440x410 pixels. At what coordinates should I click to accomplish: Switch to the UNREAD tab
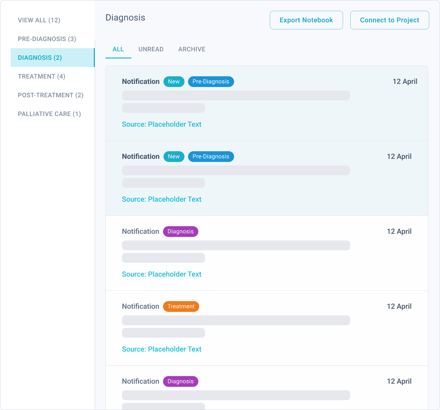click(x=151, y=50)
